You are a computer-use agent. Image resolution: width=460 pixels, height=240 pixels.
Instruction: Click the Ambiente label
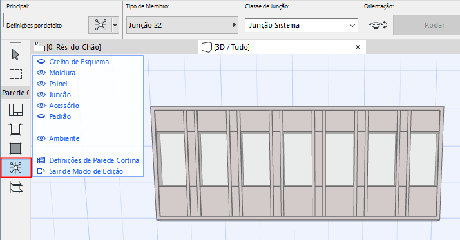(64, 138)
